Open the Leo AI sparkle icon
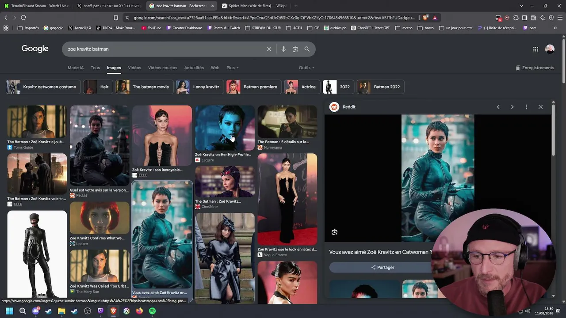 542,18
